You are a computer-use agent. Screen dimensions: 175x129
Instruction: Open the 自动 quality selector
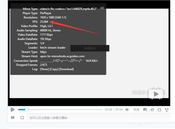[136, 110]
